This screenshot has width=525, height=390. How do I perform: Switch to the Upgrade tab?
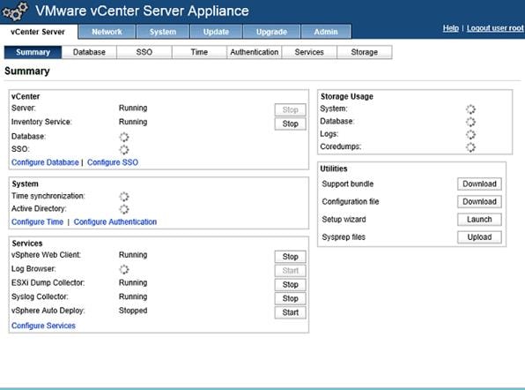pyautogui.click(x=271, y=32)
